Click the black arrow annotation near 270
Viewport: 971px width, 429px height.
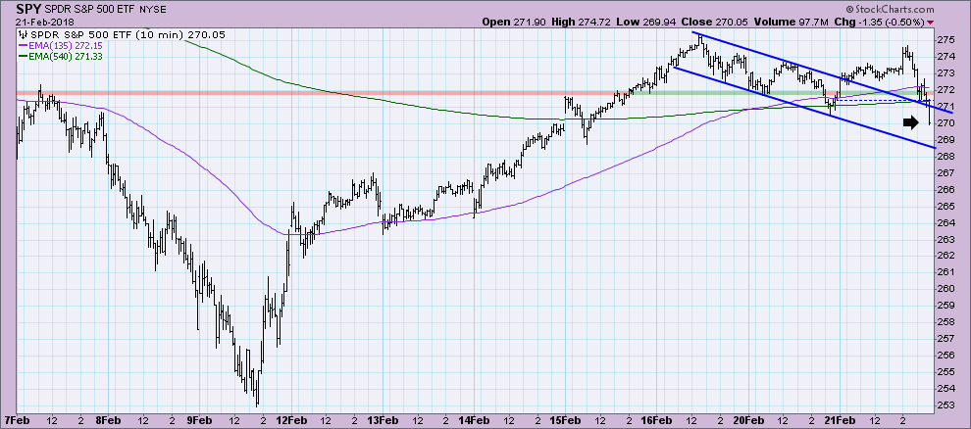pos(913,121)
